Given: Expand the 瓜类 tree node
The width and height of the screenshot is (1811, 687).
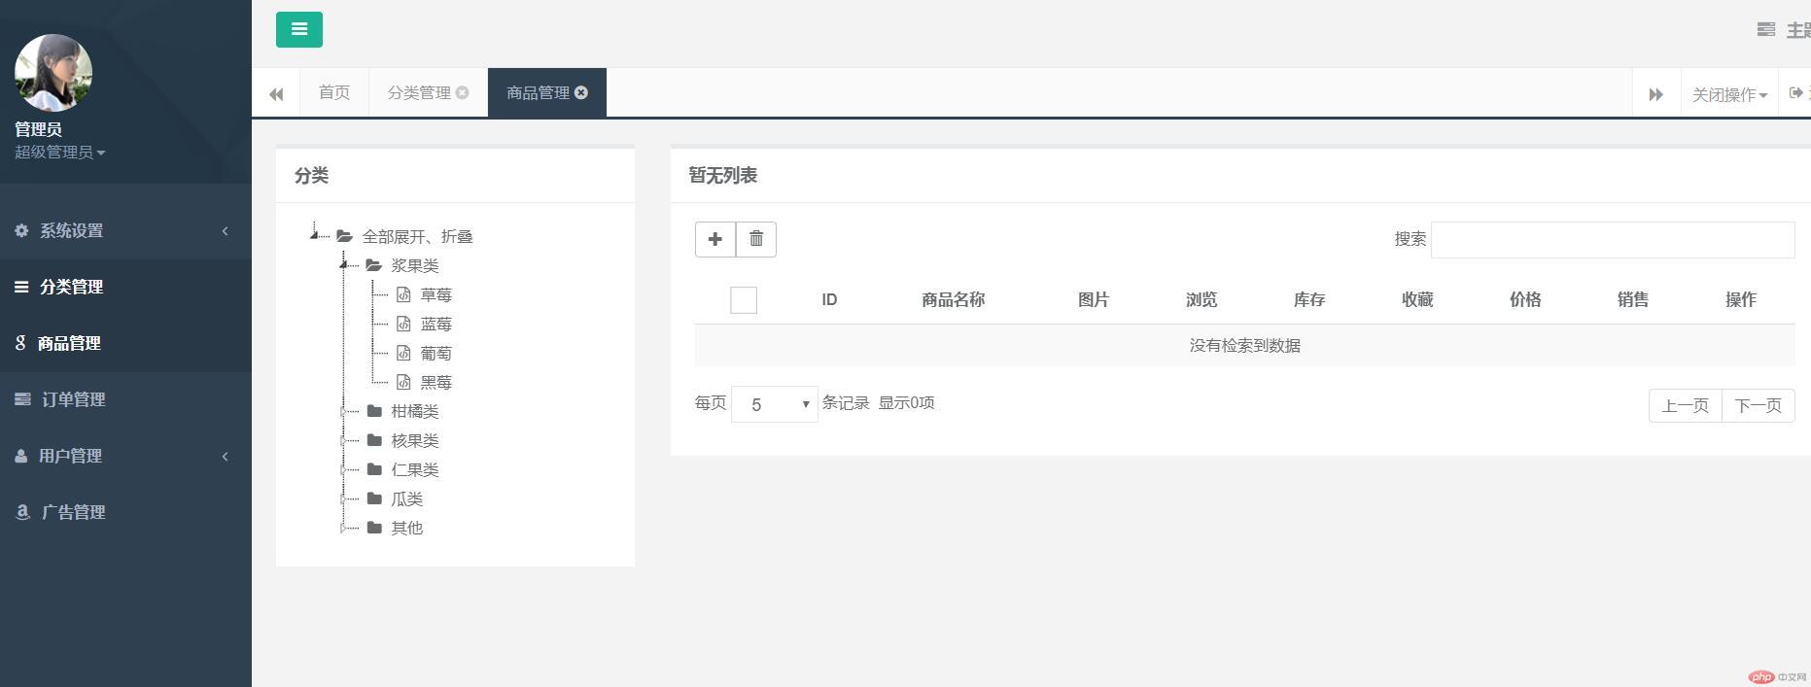Looking at the screenshot, I should point(343,498).
